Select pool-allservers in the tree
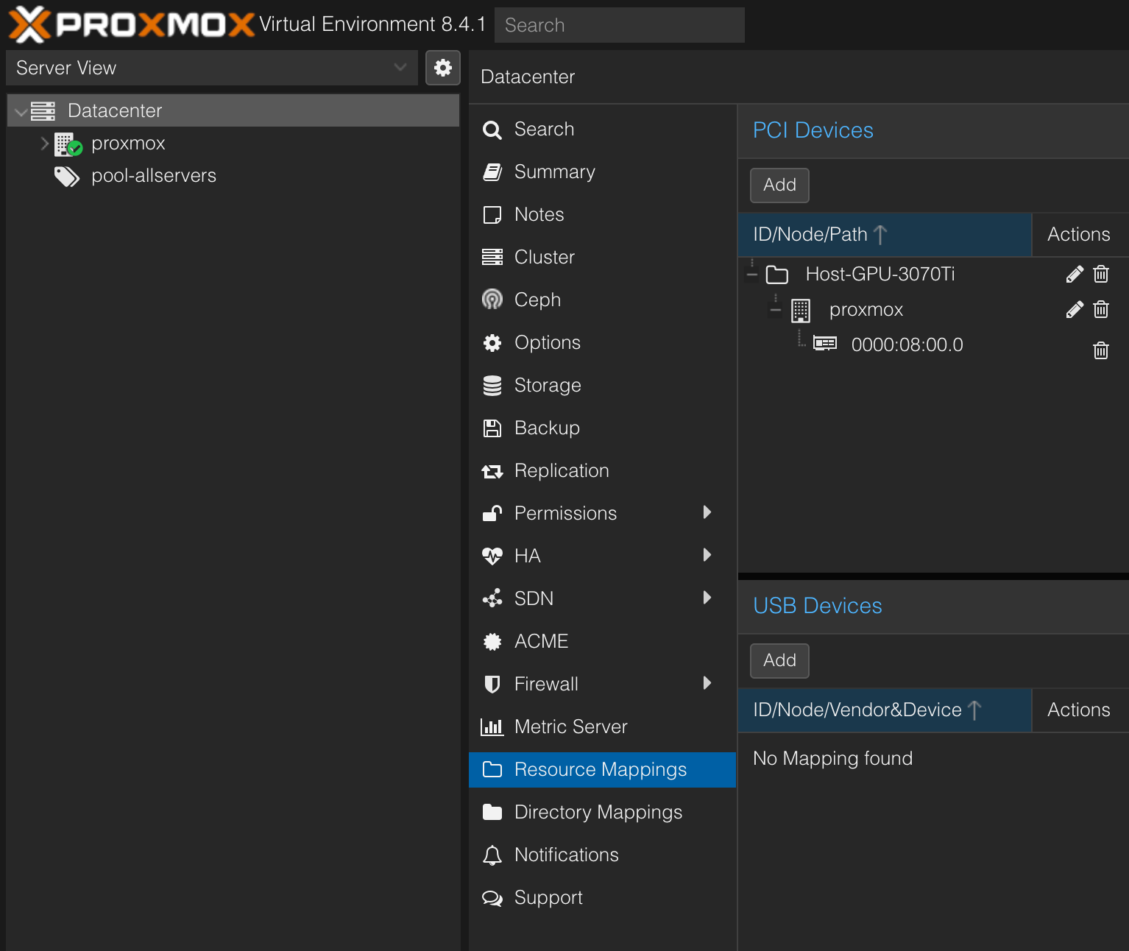 (233, 176)
